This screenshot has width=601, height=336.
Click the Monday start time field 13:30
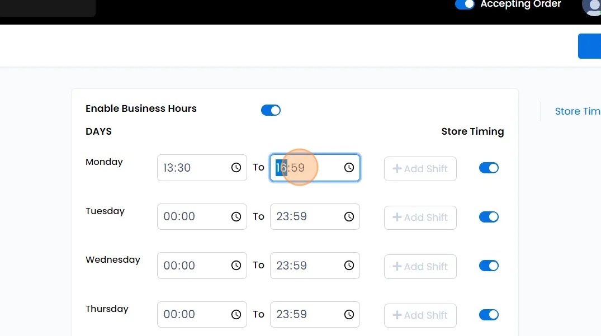click(x=202, y=167)
